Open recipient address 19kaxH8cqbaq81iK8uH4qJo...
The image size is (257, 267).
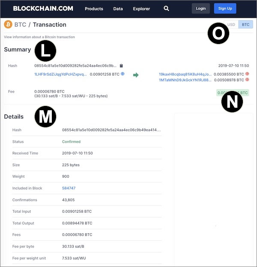(185, 74)
